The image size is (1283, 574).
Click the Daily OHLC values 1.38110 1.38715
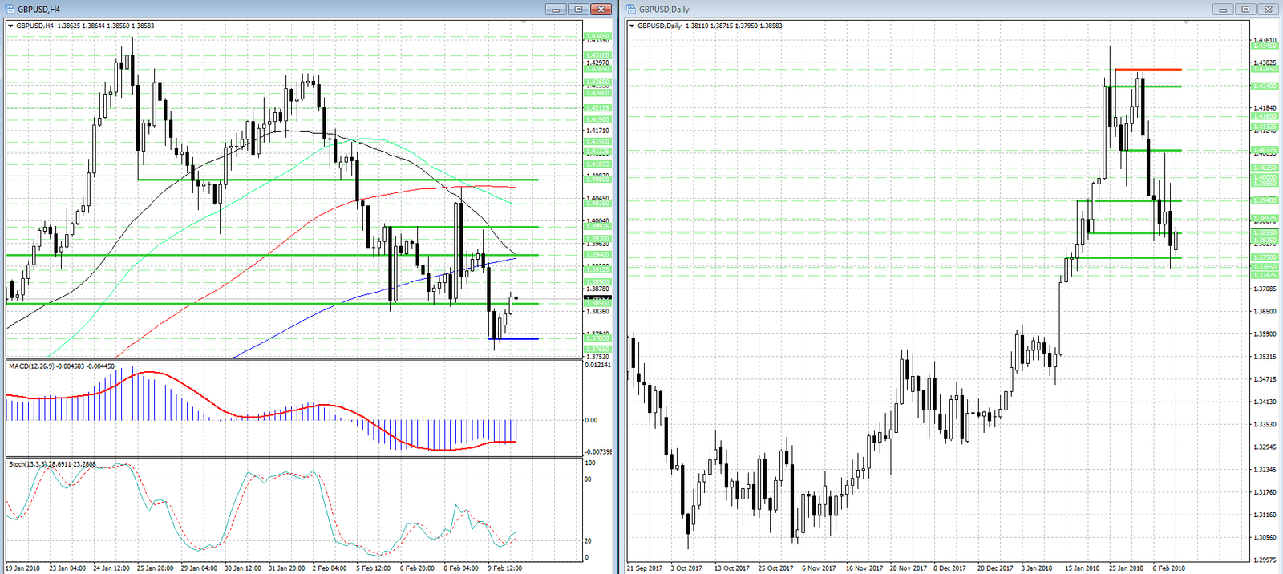[709, 26]
